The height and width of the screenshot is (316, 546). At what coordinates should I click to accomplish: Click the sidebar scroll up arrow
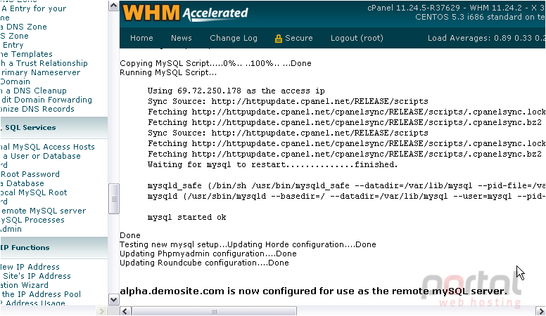tap(113, 6)
